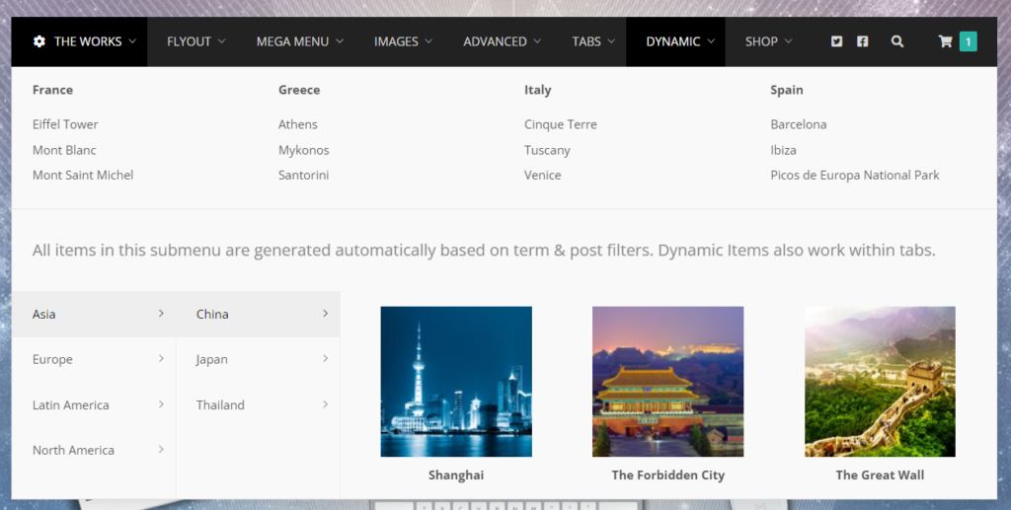Expand the chevron next to Mega Menu
This screenshot has height=510, width=1011.
click(x=340, y=41)
